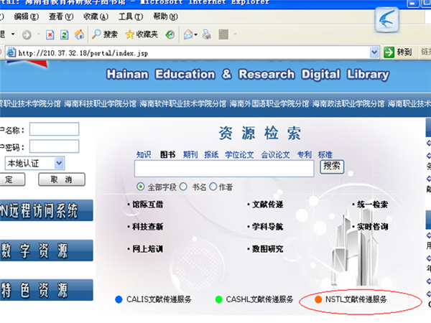431x323 pixels.
Task: Click the page icon in address bar
Action: pyautogui.click(x=11, y=52)
